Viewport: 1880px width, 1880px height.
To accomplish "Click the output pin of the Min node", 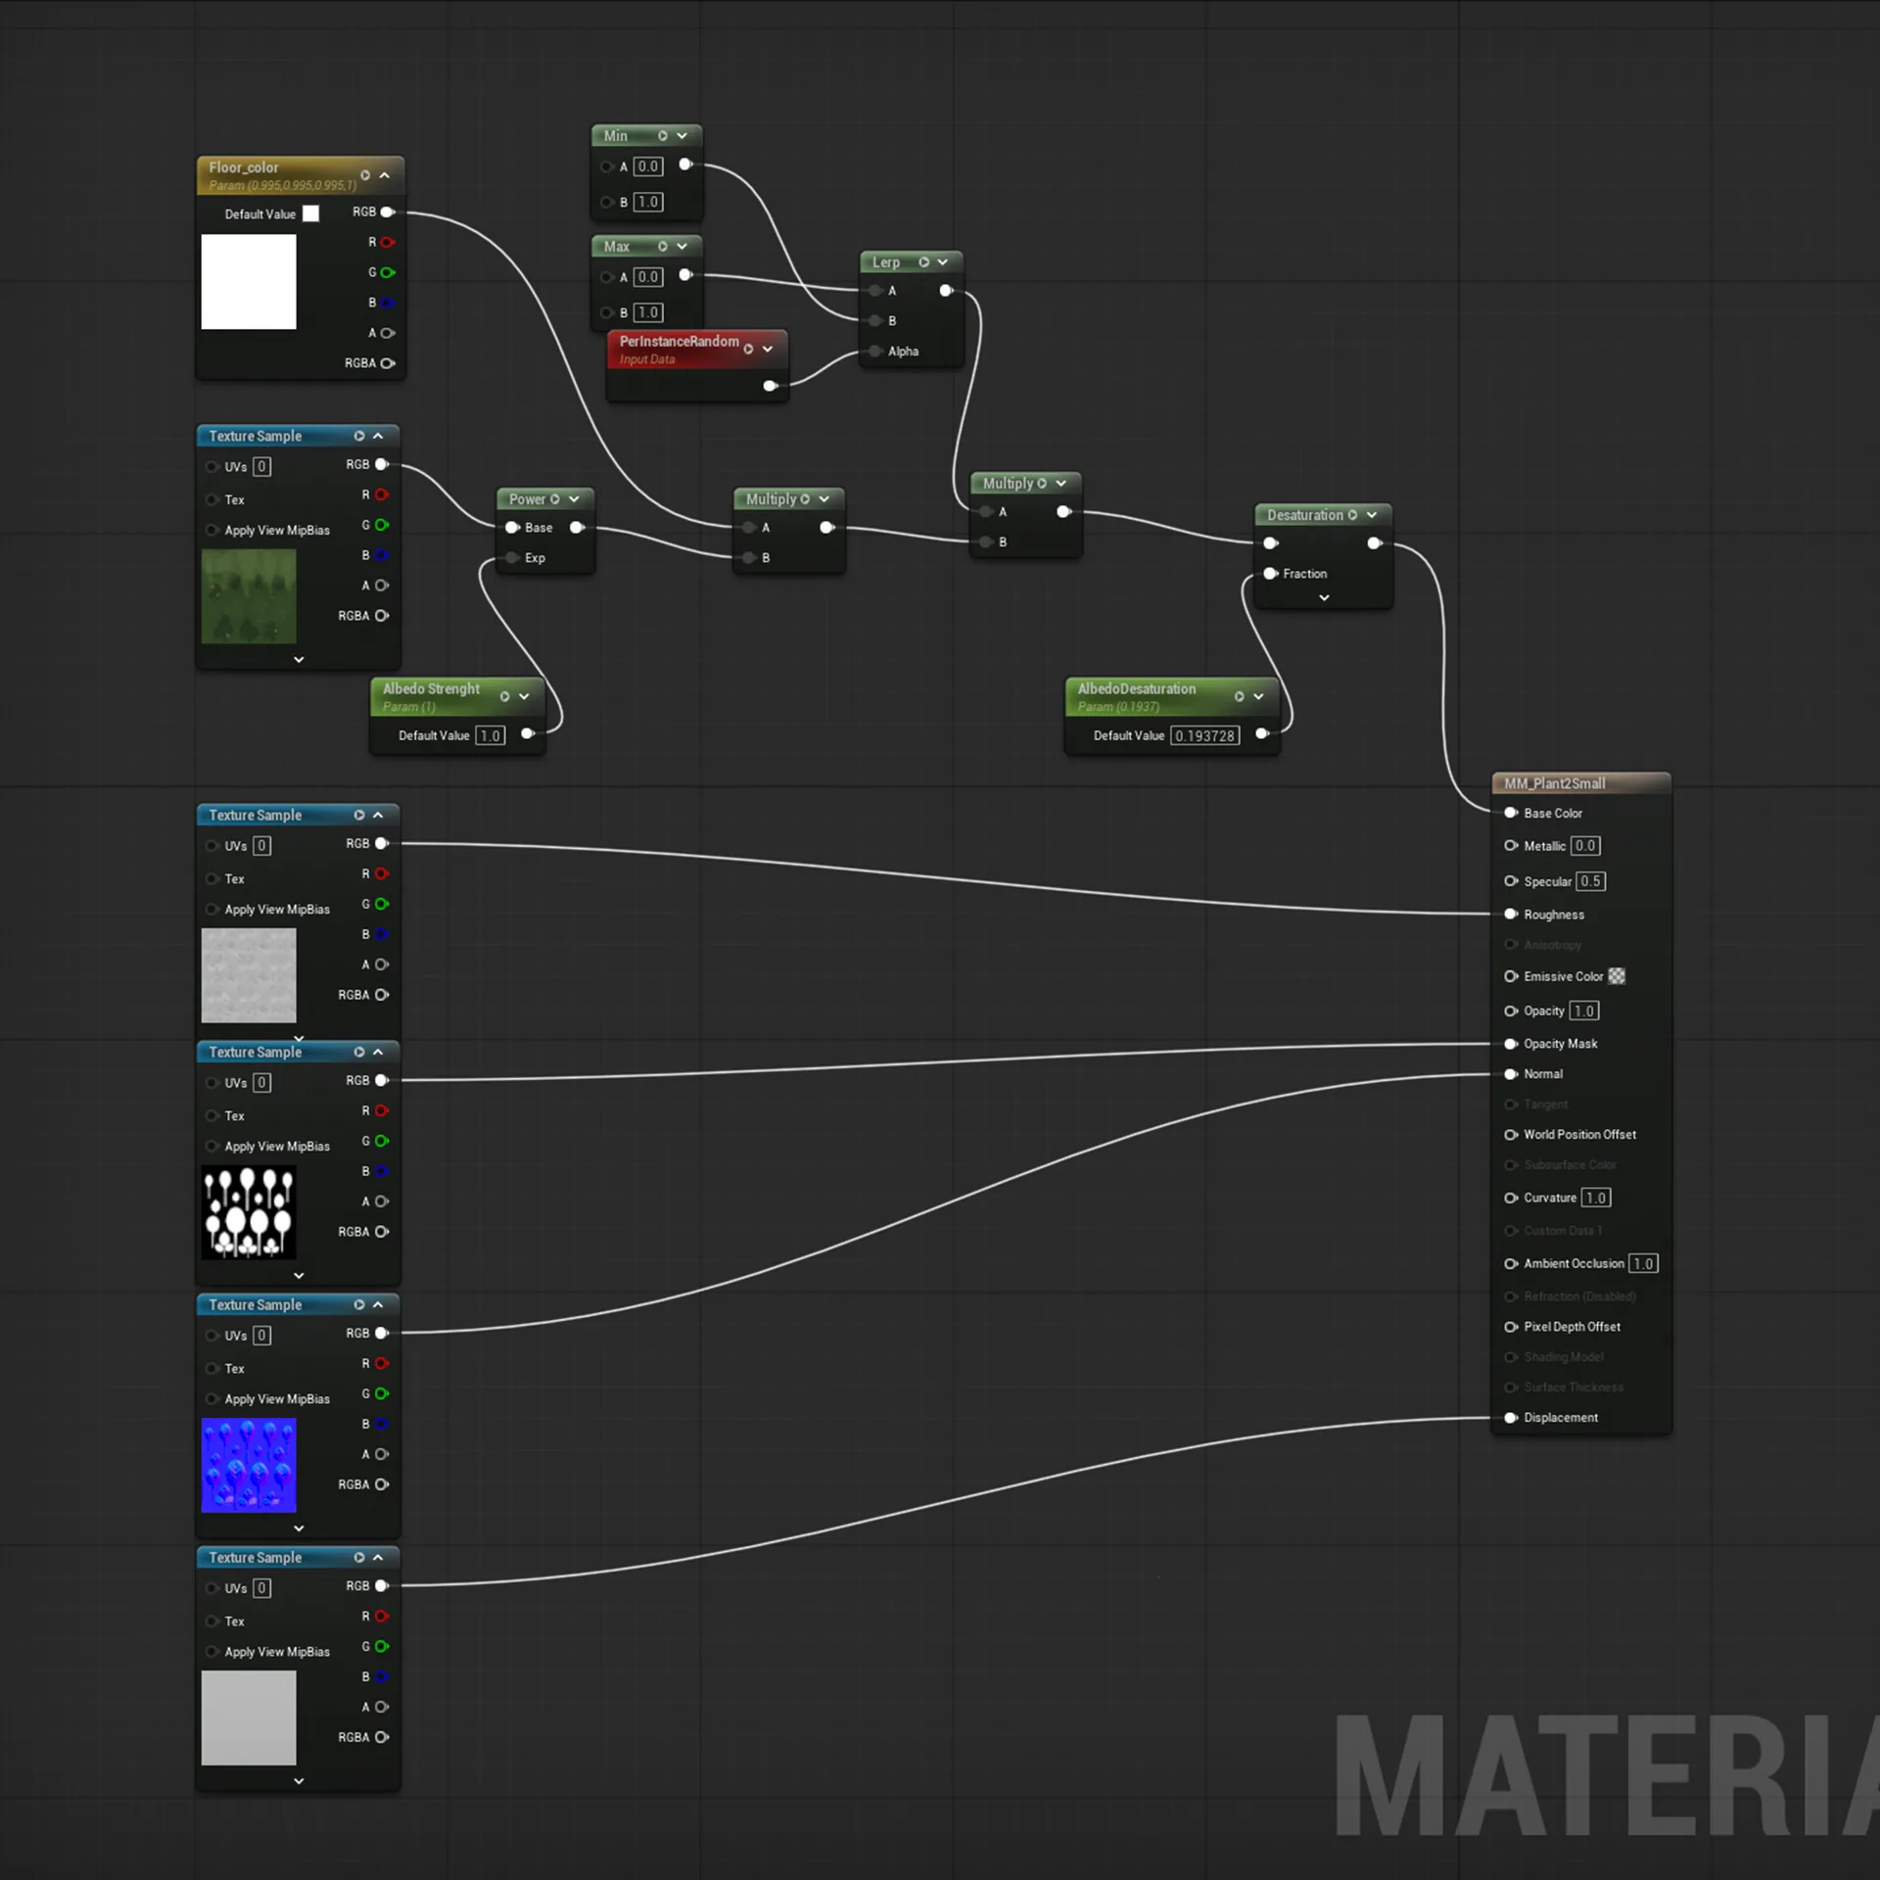I will (x=685, y=164).
